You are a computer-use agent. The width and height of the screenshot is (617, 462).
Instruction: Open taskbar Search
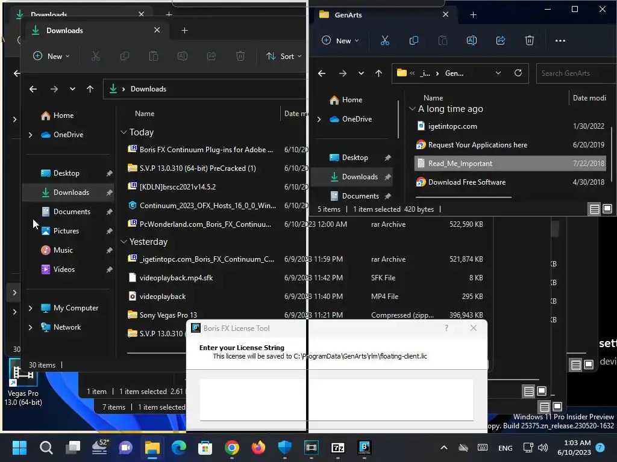coord(46,448)
